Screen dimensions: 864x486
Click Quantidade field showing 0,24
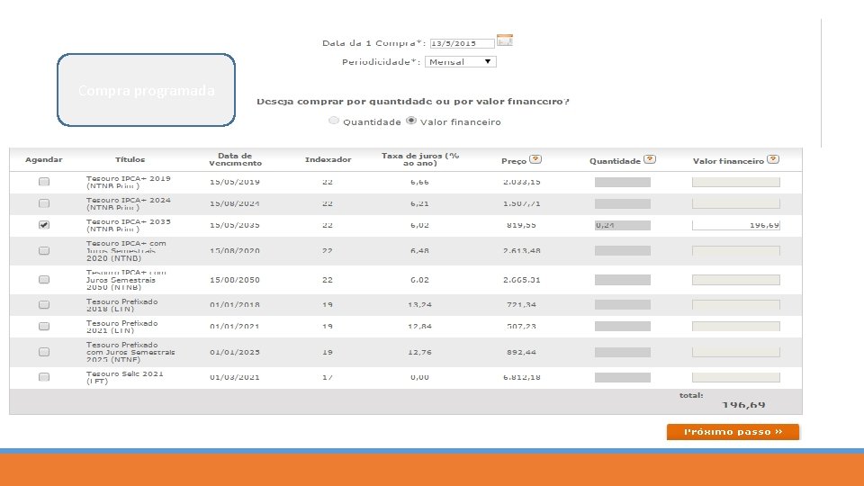623,225
